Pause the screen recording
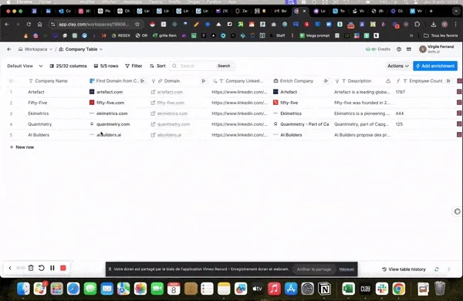The height and width of the screenshot is (301, 463). pos(52,268)
